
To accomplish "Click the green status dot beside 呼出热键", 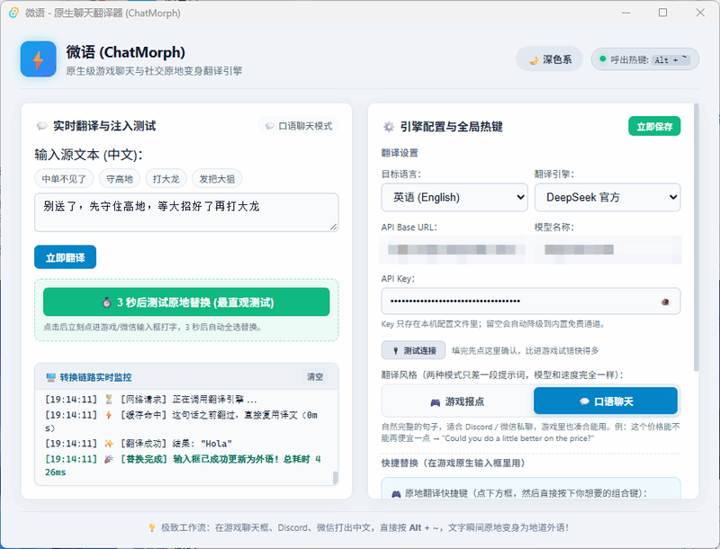I will point(602,58).
